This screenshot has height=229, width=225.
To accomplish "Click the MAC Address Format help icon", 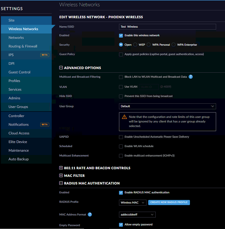I will tap(90, 214).
